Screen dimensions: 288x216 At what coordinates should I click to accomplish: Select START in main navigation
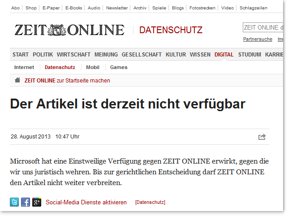pyautogui.click(x=21, y=55)
